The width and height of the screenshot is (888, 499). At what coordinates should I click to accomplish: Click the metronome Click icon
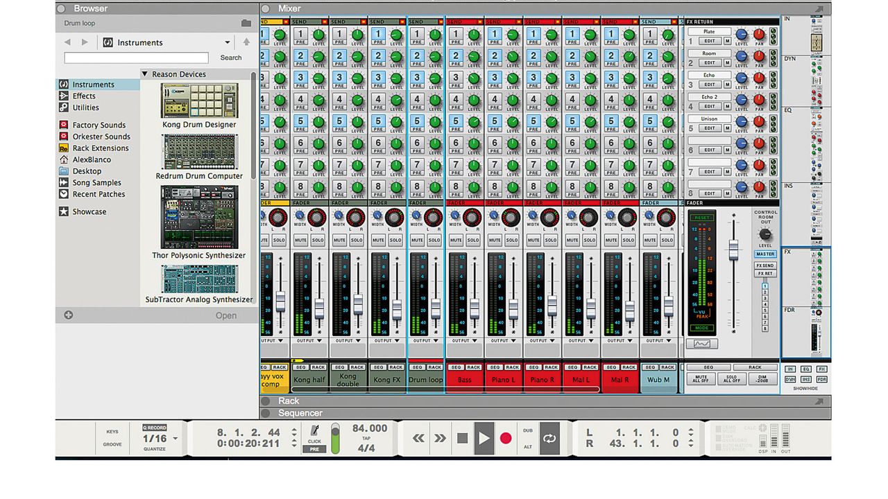[x=314, y=430]
